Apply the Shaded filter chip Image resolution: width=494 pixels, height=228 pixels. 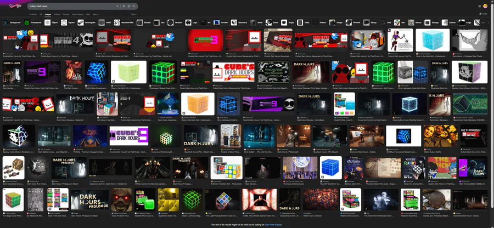click(144, 22)
